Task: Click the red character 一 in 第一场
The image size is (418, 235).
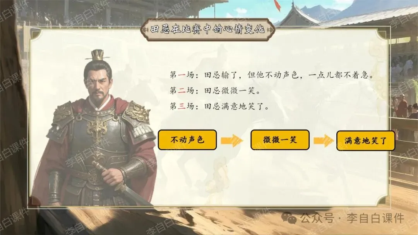Action: 182,75
